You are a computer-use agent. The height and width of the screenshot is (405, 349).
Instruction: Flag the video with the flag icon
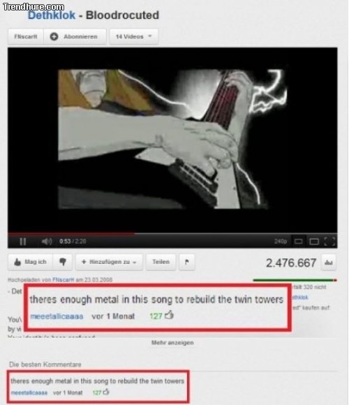click(x=187, y=262)
